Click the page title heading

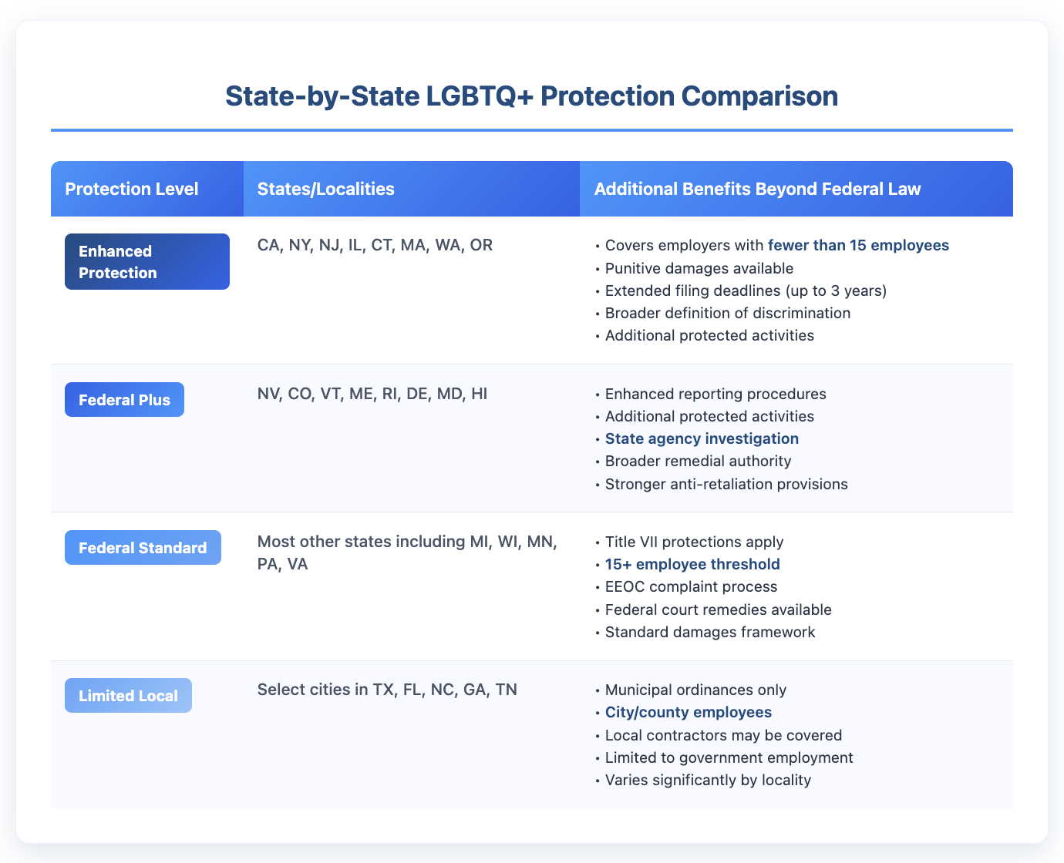[x=531, y=96]
